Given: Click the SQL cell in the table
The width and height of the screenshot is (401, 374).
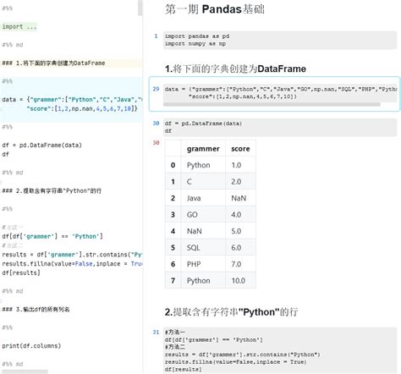Looking at the screenshot, I should [194, 248].
